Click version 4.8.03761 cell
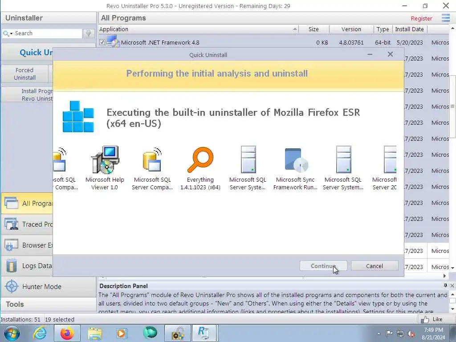Screen dimensions: 456x342 coord(351,42)
